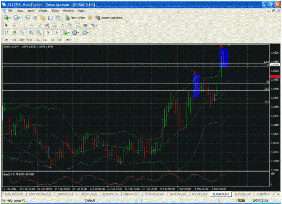The height and width of the screenshot is (204, 282).
Task: Toggle the Expert Advisors button
Action: [x=109, y=18]
